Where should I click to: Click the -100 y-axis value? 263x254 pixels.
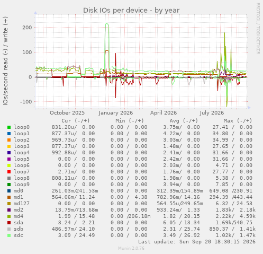coord(26,102)
